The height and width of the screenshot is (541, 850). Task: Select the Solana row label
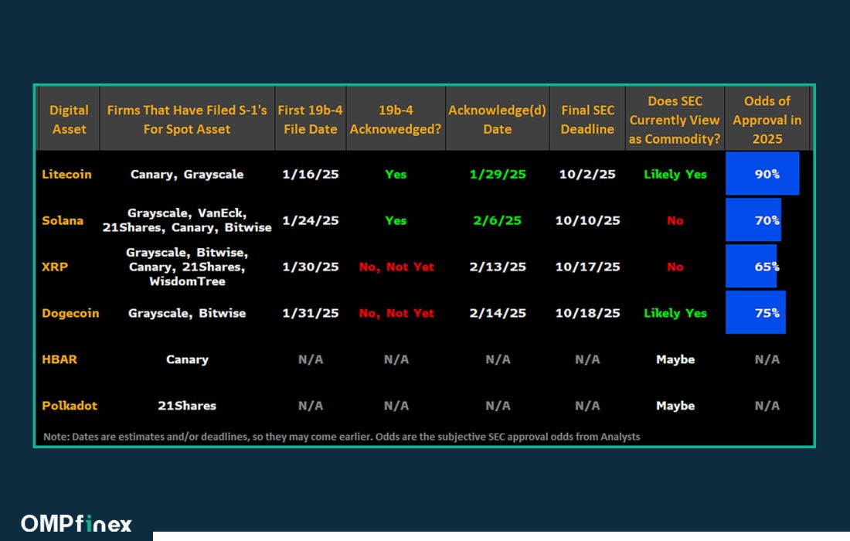[63, 220]
